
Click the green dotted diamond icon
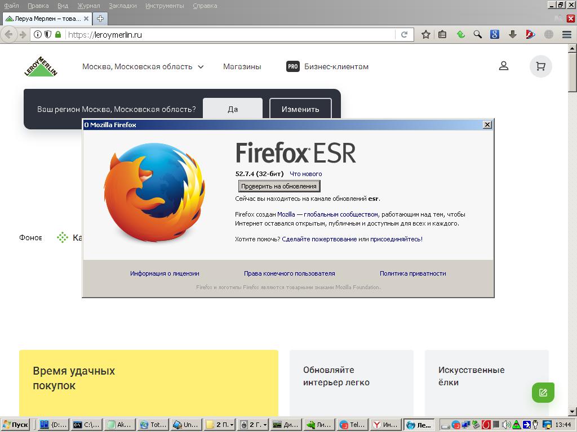[63, 238]
